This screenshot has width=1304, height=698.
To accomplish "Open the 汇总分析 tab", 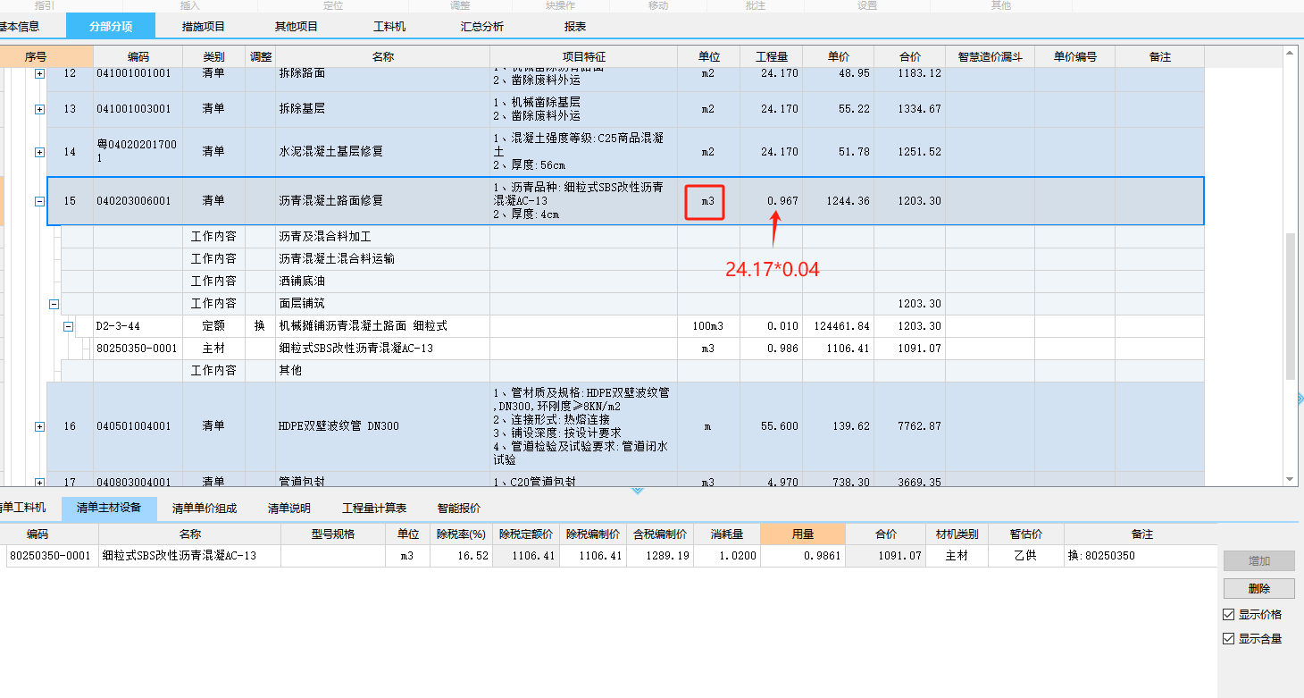I will click(482, 26).
